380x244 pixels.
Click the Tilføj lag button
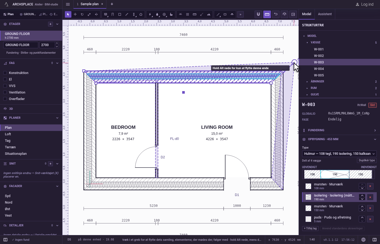(310, 229)
